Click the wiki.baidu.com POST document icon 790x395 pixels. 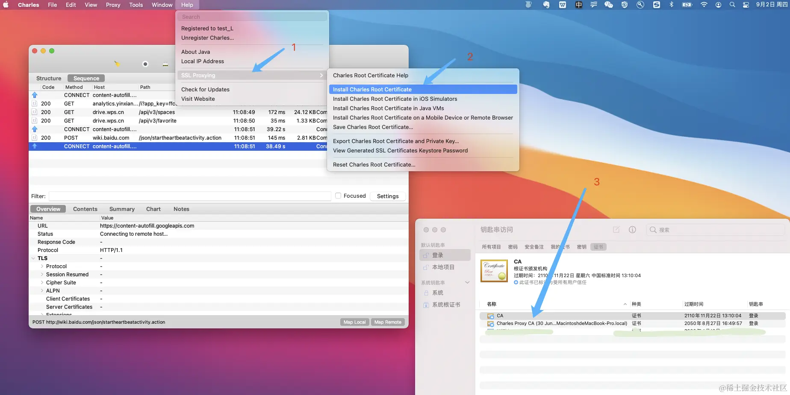[35, 138]
